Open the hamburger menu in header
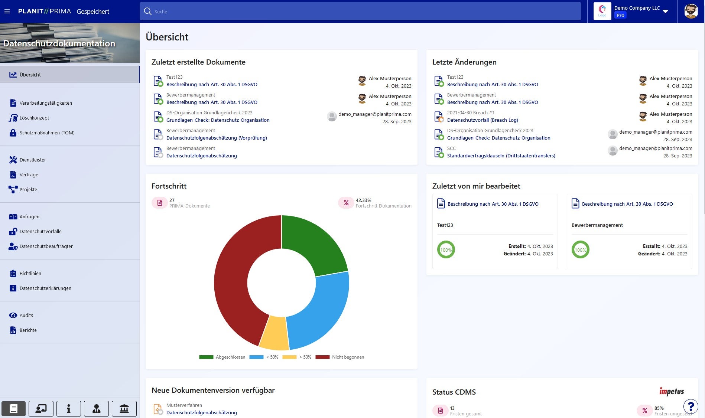 tap(7, 12)
